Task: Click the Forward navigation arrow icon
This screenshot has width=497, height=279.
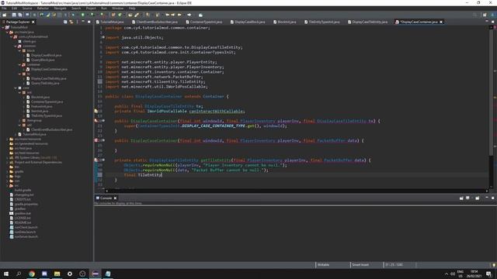Action: (189, 15)
